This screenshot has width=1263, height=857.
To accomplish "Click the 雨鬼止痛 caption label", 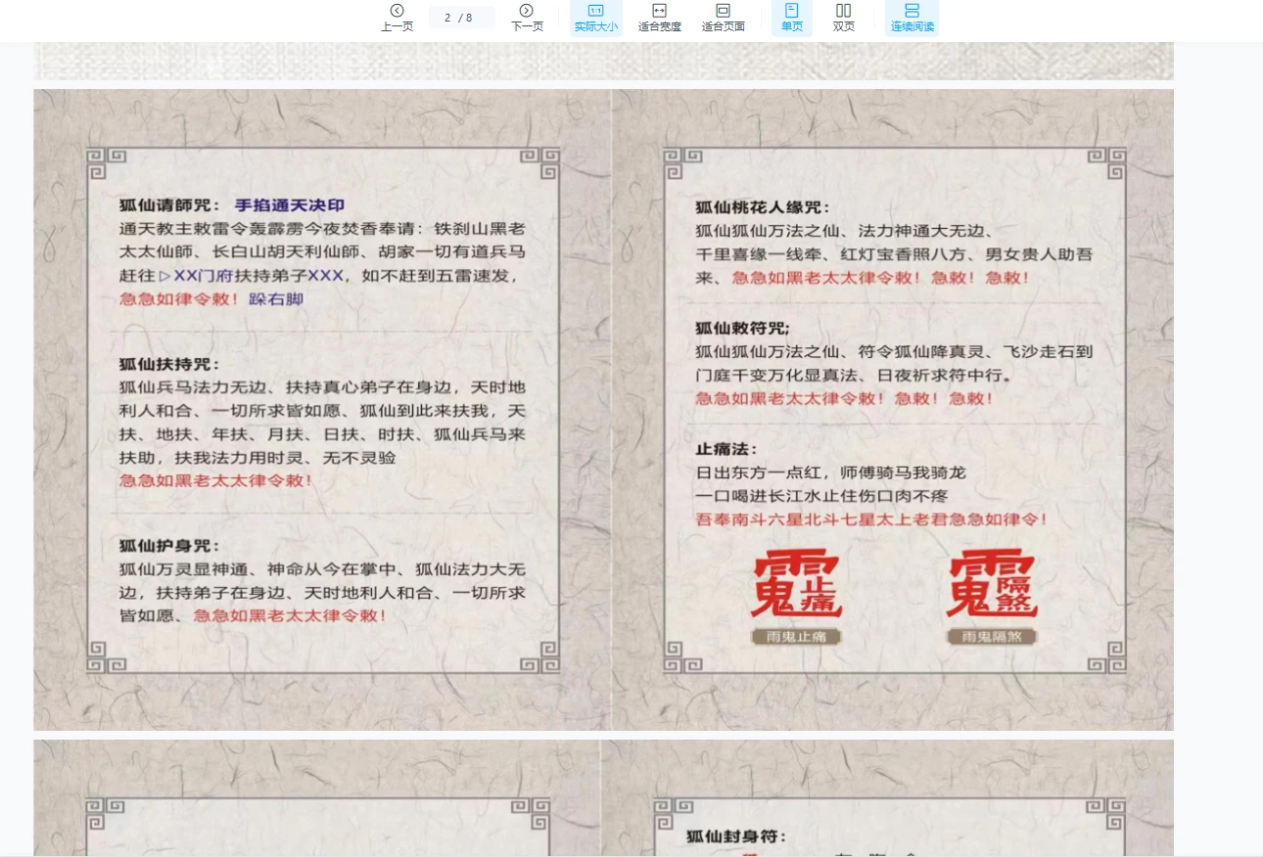I will point(796,637).
